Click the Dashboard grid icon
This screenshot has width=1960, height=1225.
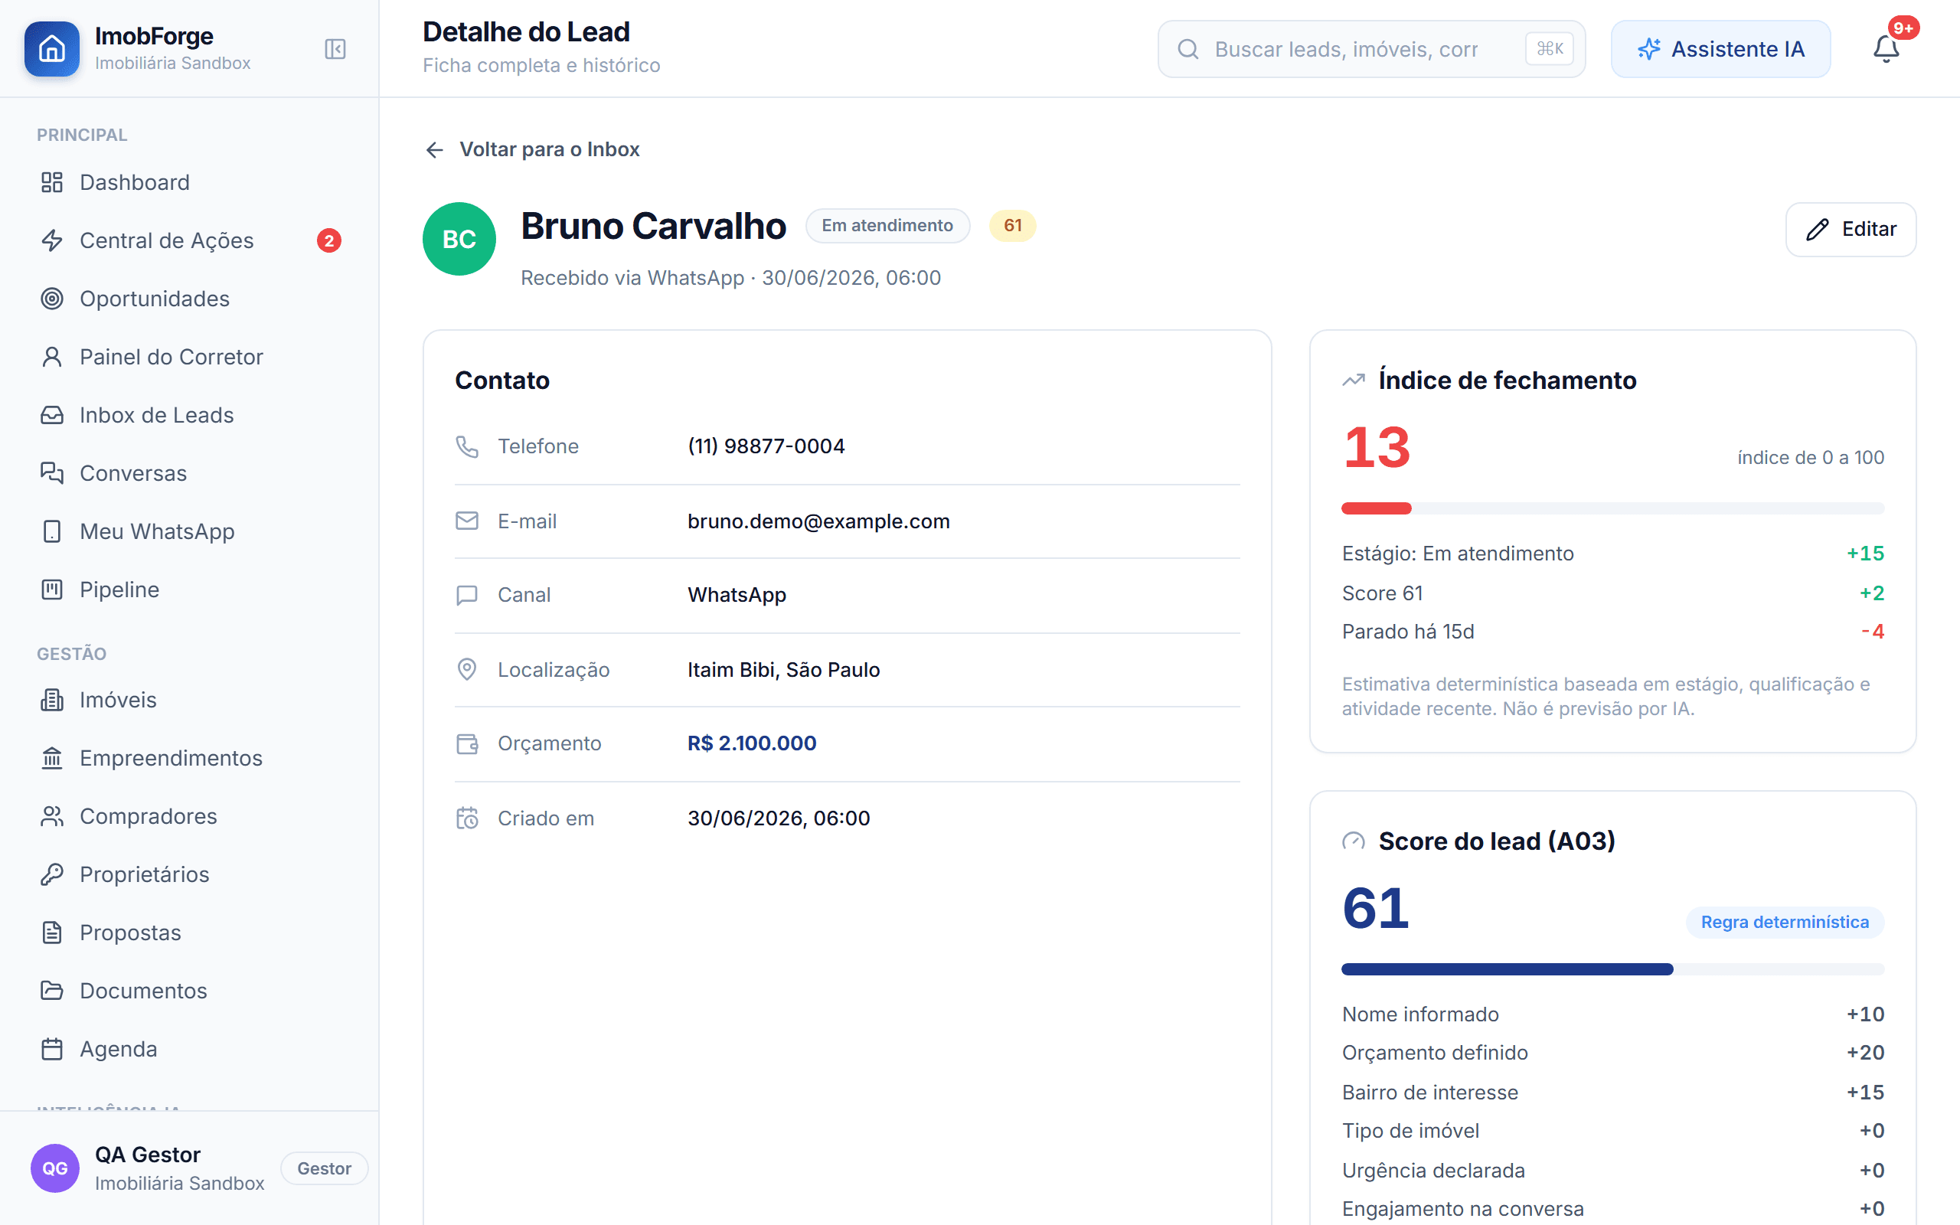coord(52,182)
